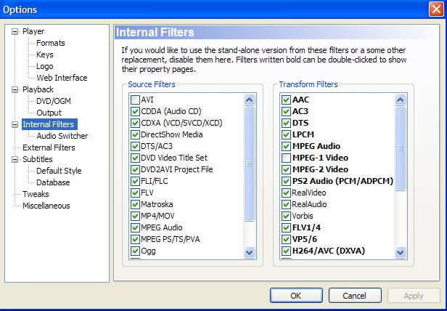Open Miscellaneous settings
This screenshot has height=311, width=447.
(46, 206)
